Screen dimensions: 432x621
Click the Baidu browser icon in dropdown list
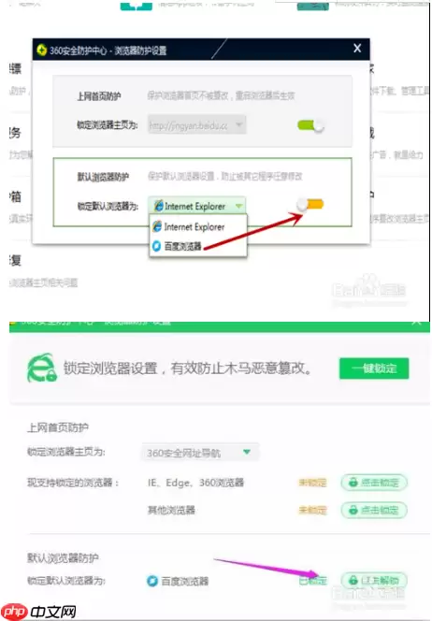(x=157, y=246)
